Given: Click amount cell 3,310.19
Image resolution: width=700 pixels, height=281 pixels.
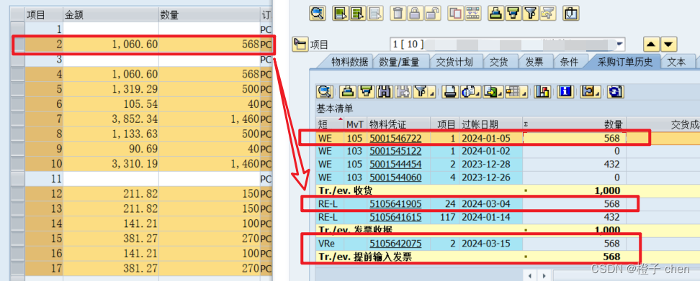Looking at the screenshot, I should click(111, 164).
